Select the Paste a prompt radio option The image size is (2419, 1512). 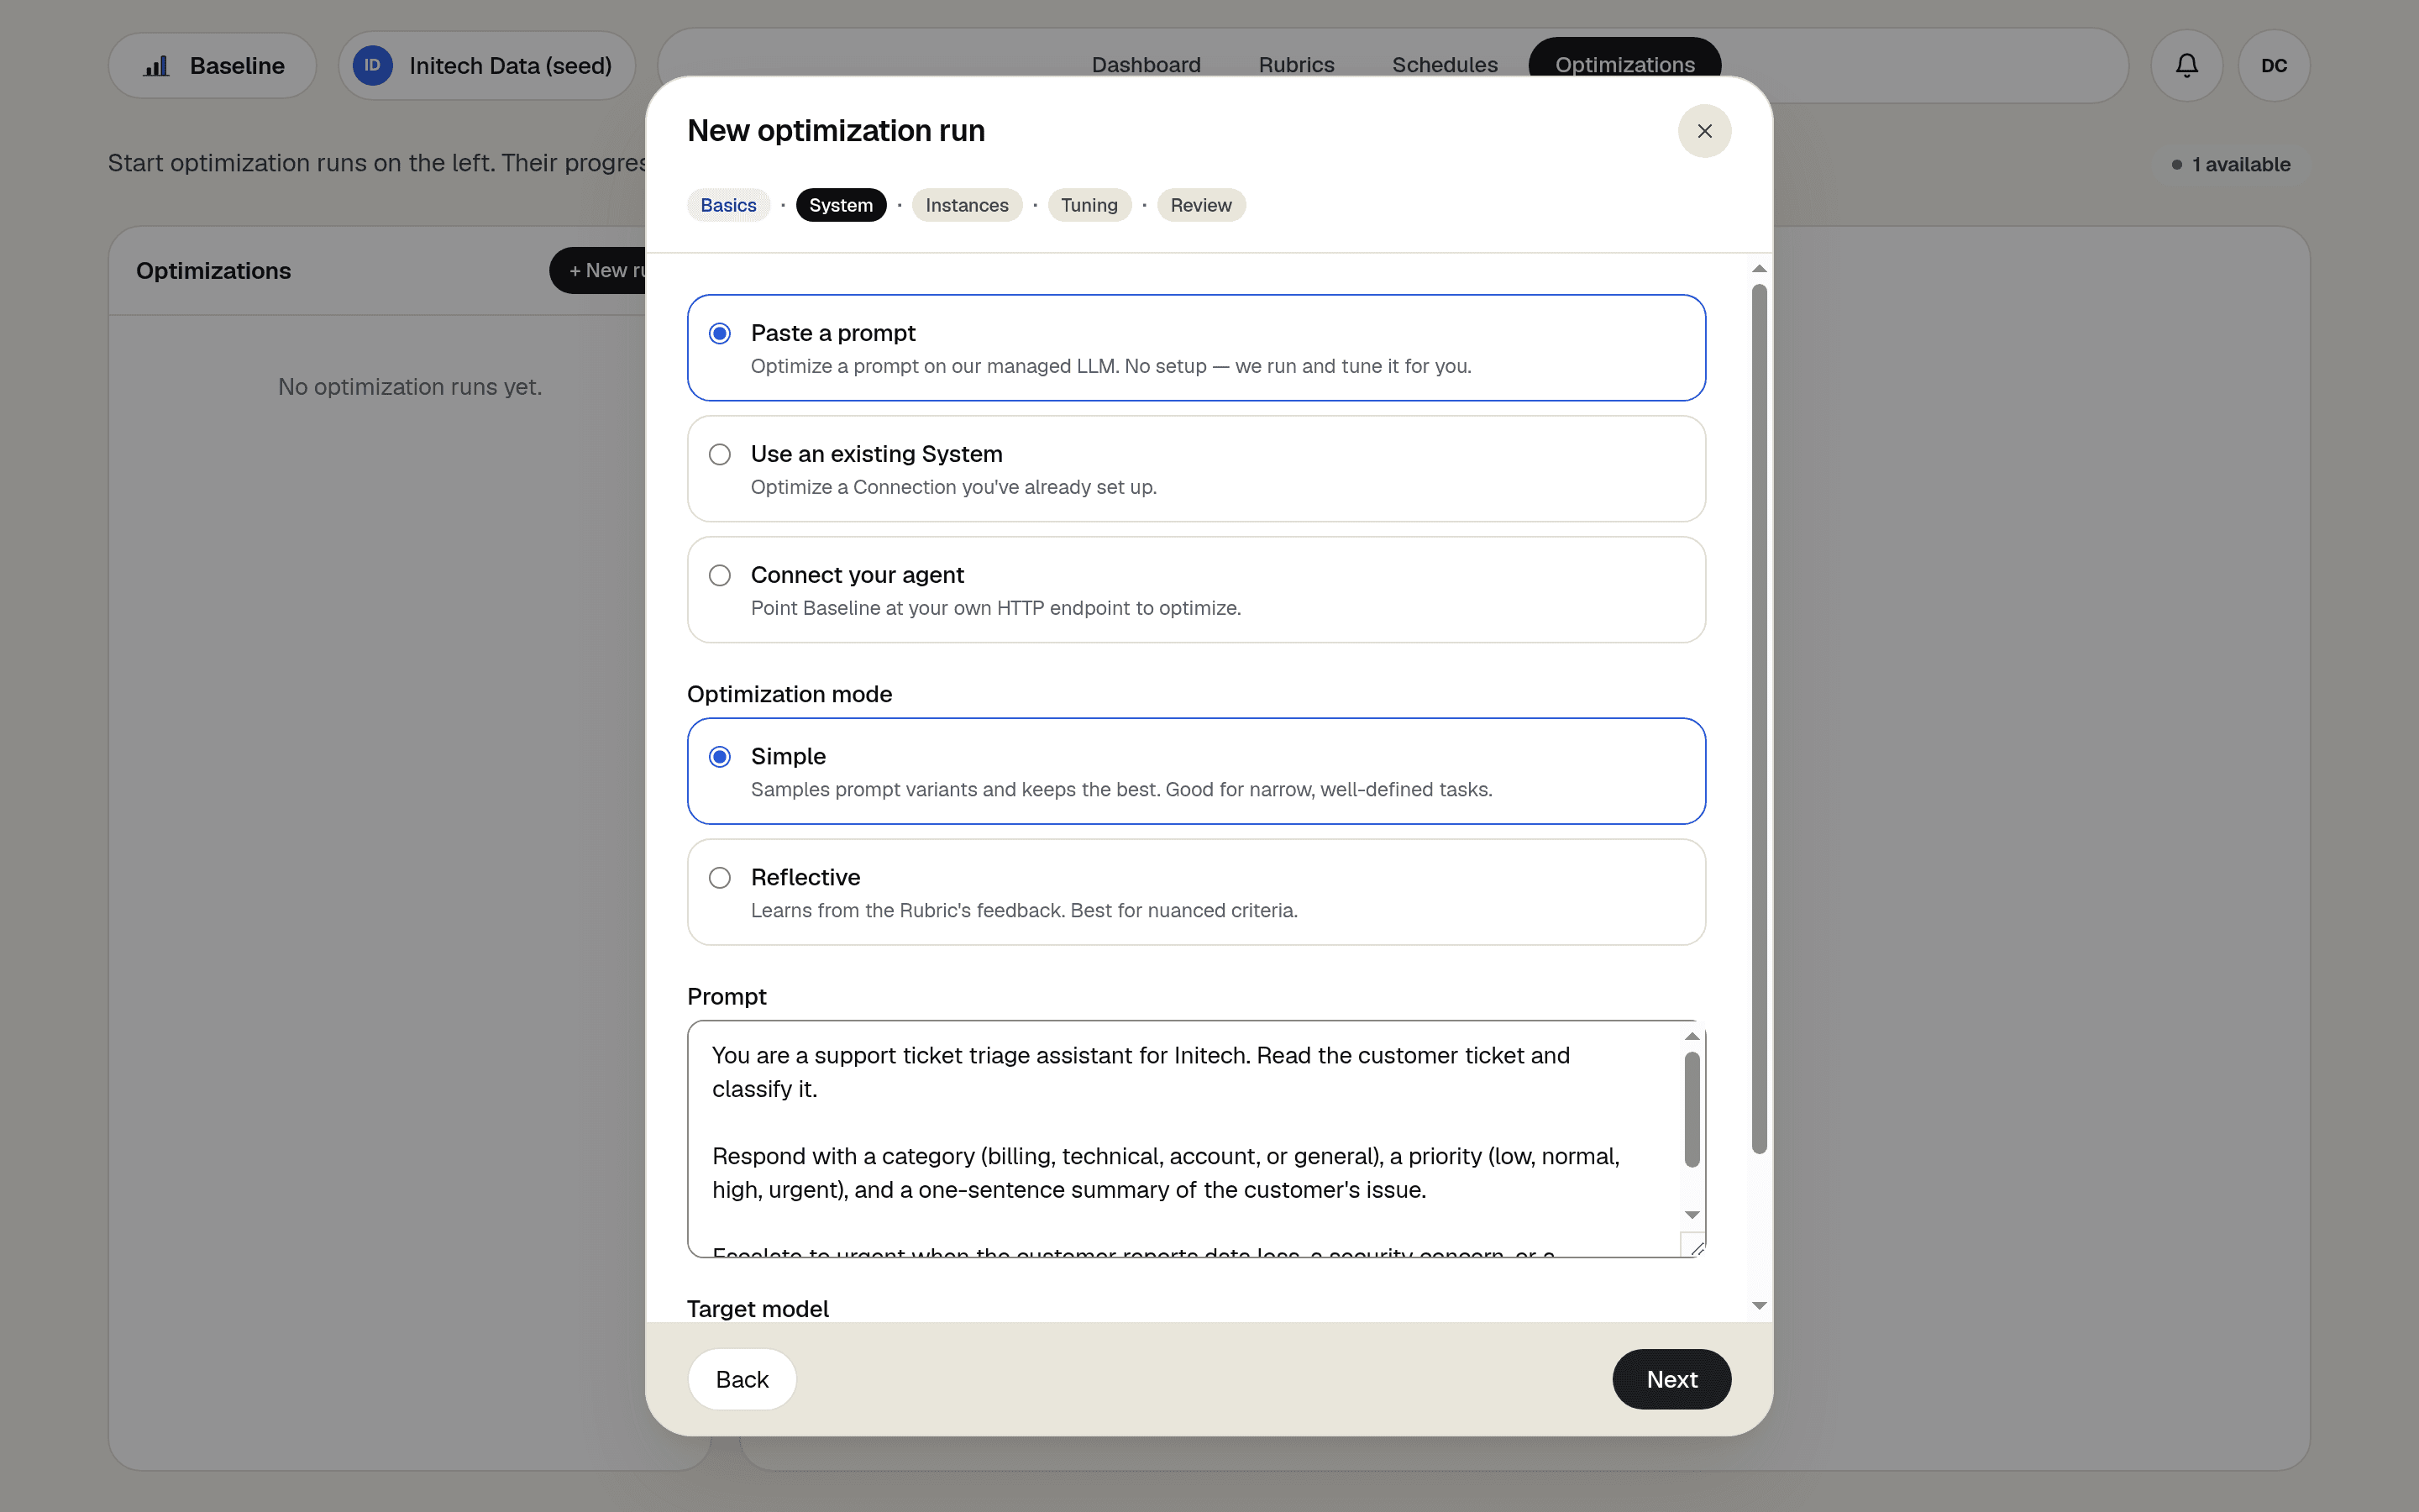point(720,333)
